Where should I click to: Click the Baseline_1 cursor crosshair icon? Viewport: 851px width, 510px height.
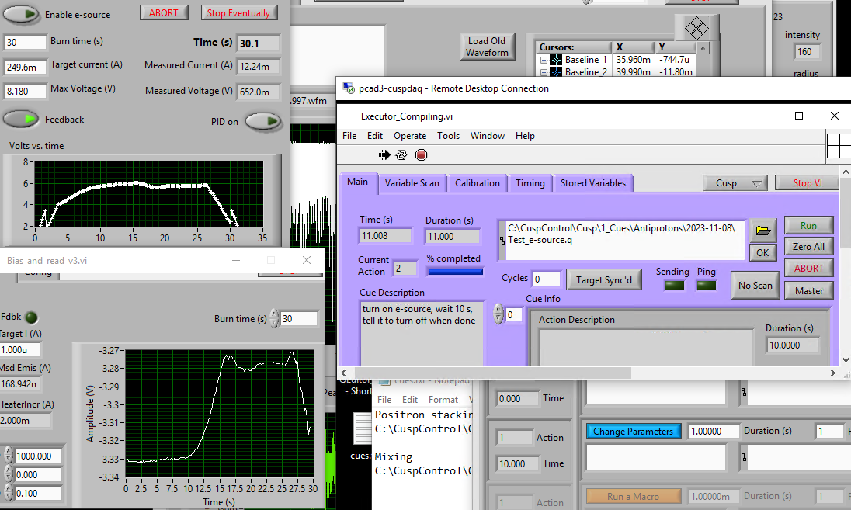[x=556, y=60]
